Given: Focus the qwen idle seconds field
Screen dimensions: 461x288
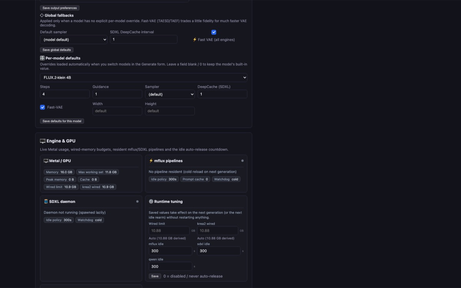Looking at the screenshot, I should [x=170, y=267].
